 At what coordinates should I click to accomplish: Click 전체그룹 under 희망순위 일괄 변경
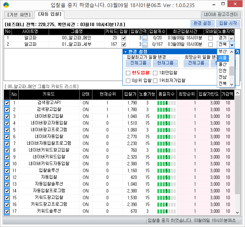pos(196,63)
